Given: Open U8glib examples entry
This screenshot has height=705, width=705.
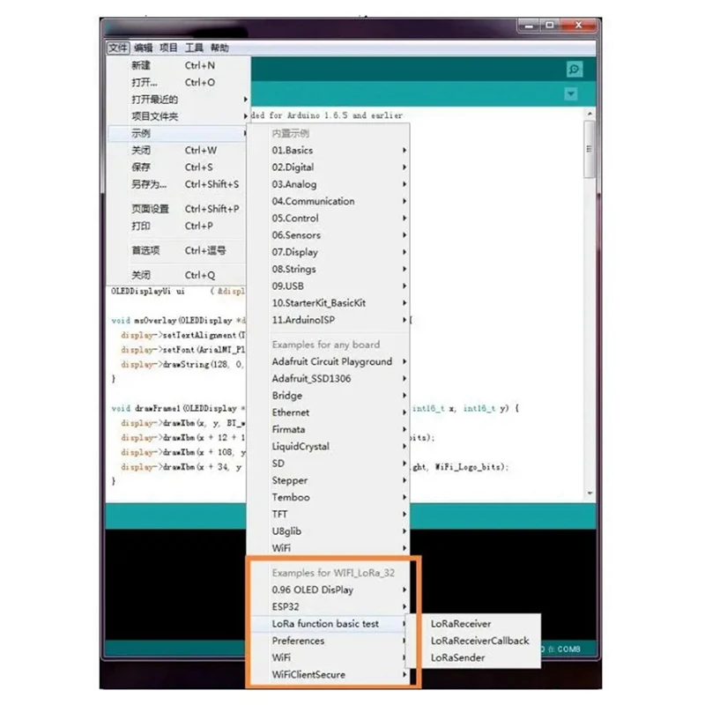Looking at the screenshot, I should 329,531.
